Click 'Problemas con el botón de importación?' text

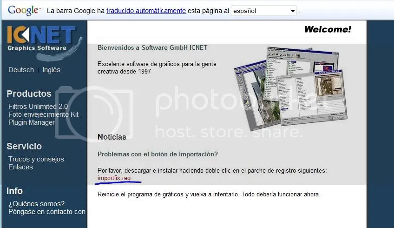point(158,154)
